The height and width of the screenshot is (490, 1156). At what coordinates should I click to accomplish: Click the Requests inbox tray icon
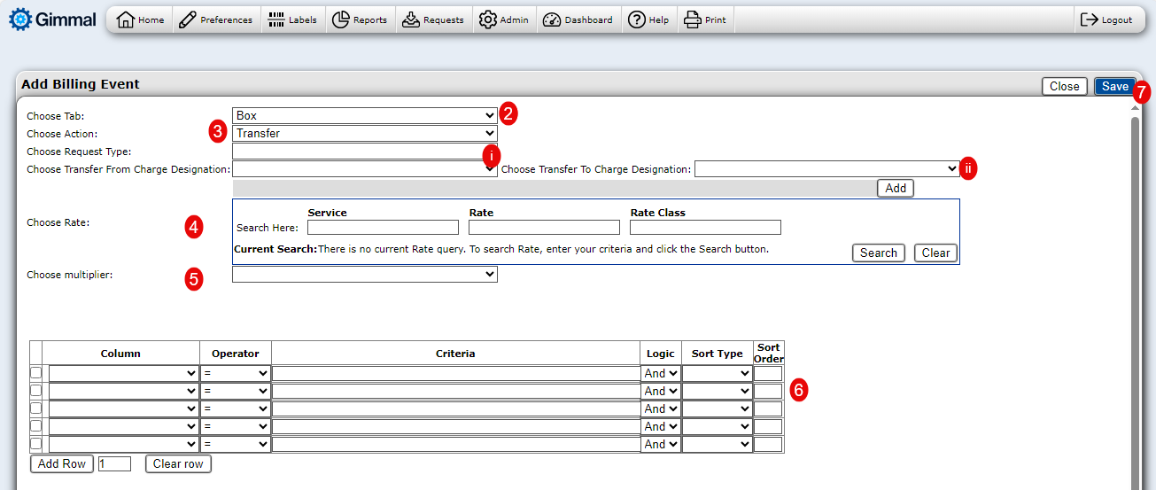[x=411, y=19]
